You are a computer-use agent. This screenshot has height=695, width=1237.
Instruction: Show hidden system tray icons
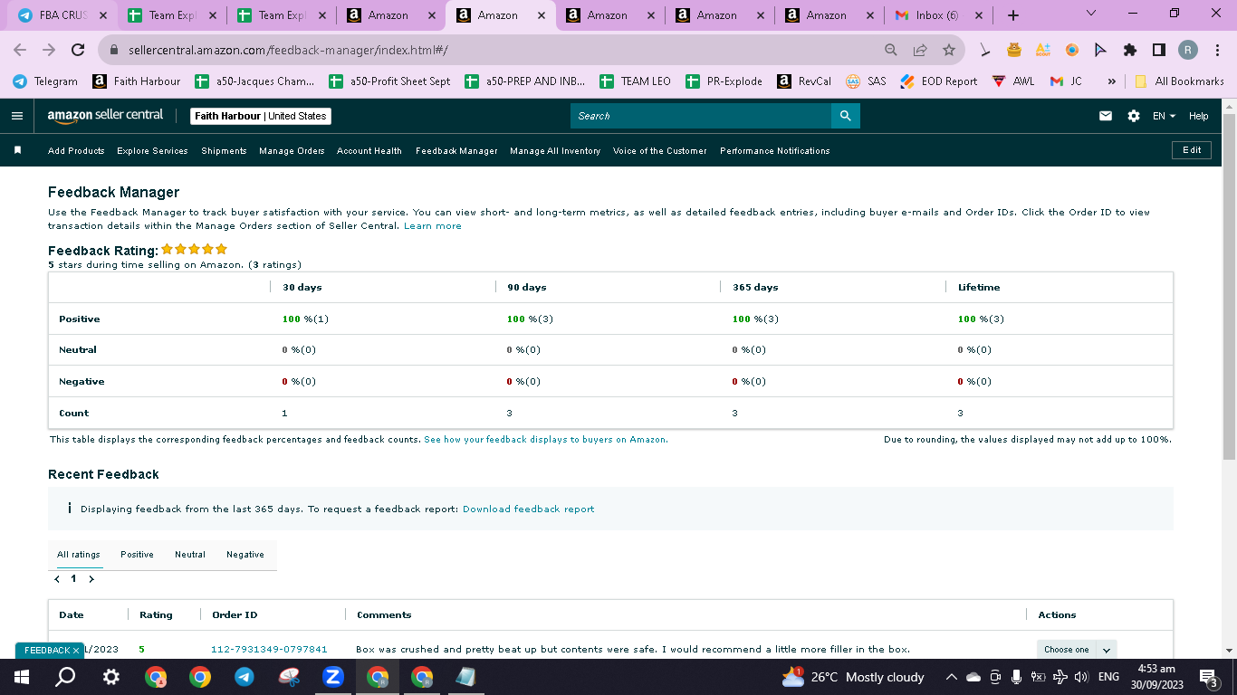(x=951, y=677)
